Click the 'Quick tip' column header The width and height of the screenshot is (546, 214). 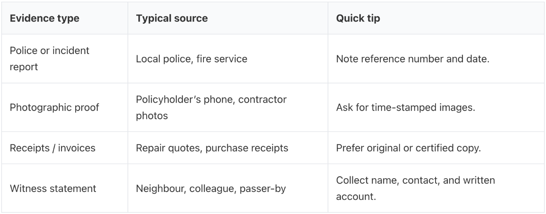pyautogui.click(x=358, y=19)
